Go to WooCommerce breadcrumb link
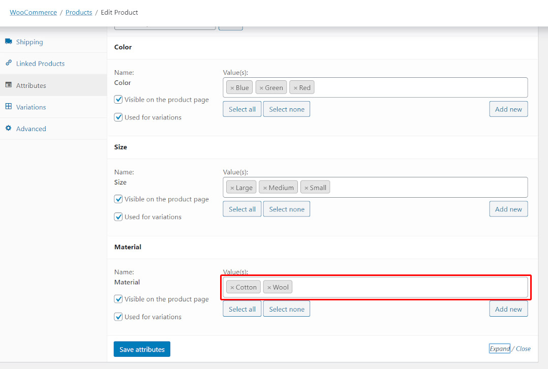This screenshot has height=369, width=548. [33, 12]
